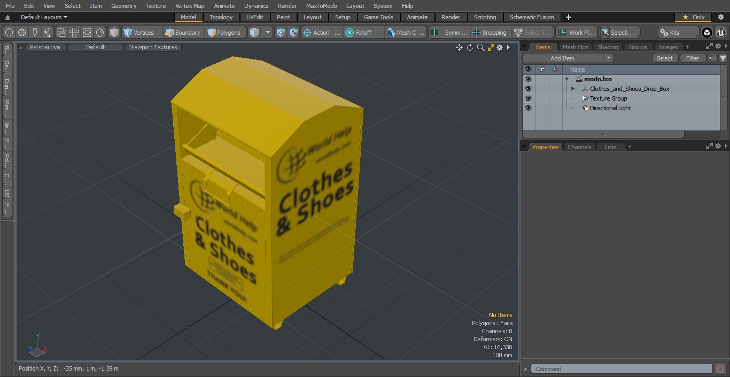Select the Texture Group item
The height and width of the screenshot is (377, 730).
(x=608, y=98)
